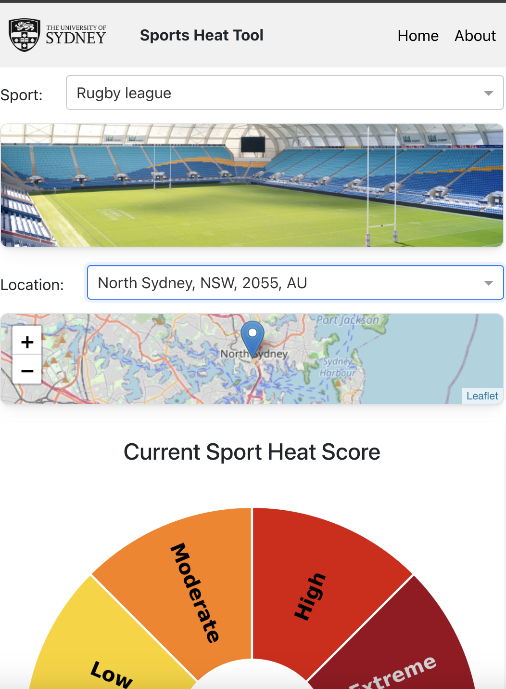Click Port Jackson label on map
The height and width of the screenshot is (689, 506).
(x=348, y=320)
